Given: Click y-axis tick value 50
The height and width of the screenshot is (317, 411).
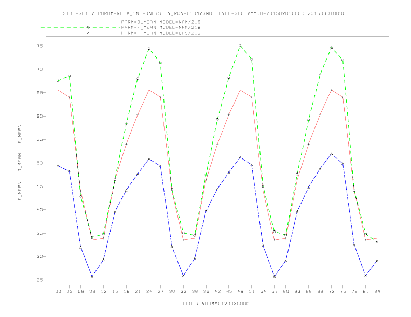Looking at the screenshot, I should click(x=40, y=163).
